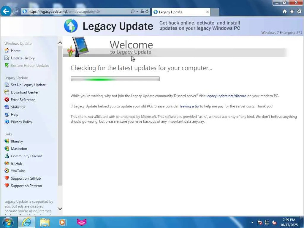This screenshot has width=304, height=228.
Task: Open the Home sidebar link
Action: [16, 50]
